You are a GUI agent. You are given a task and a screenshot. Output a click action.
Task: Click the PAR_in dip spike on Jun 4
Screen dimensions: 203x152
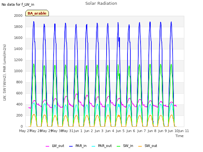pos(119,42)
